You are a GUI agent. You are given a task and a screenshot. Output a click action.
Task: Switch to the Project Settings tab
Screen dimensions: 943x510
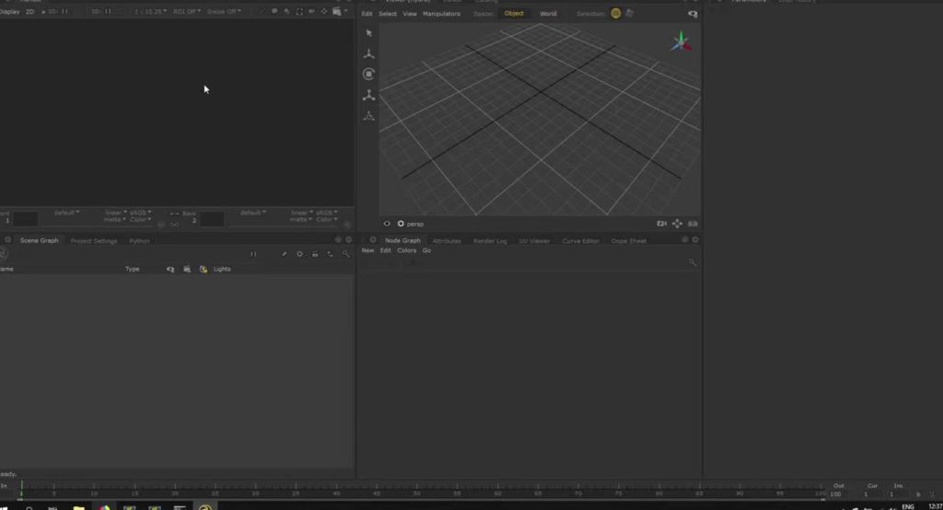pyautogui.click(x=94, y=241)
